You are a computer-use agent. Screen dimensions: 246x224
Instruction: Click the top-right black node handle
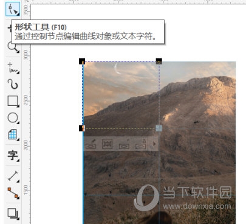click(159, 61)
